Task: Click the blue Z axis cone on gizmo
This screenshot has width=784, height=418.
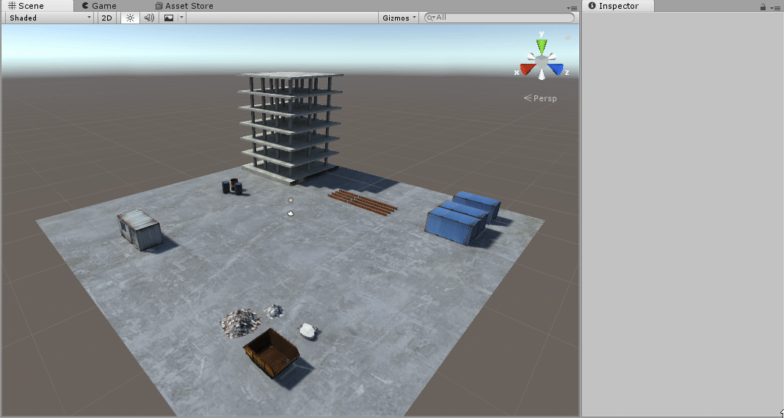Action: (556, 68)
